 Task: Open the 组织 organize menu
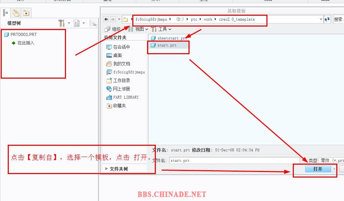click(116, 29)
